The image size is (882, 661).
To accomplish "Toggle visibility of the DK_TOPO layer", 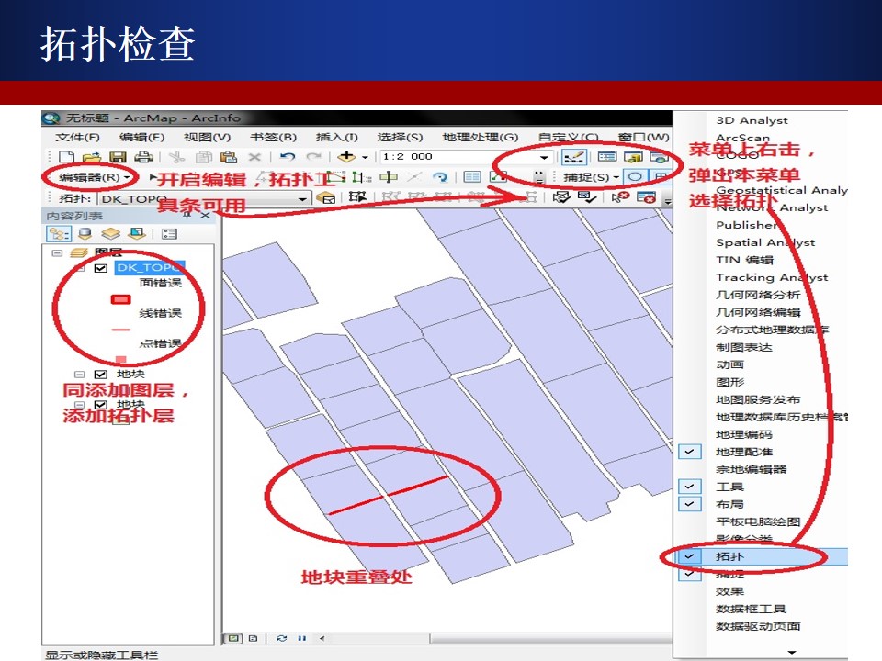I will [101, 268].
